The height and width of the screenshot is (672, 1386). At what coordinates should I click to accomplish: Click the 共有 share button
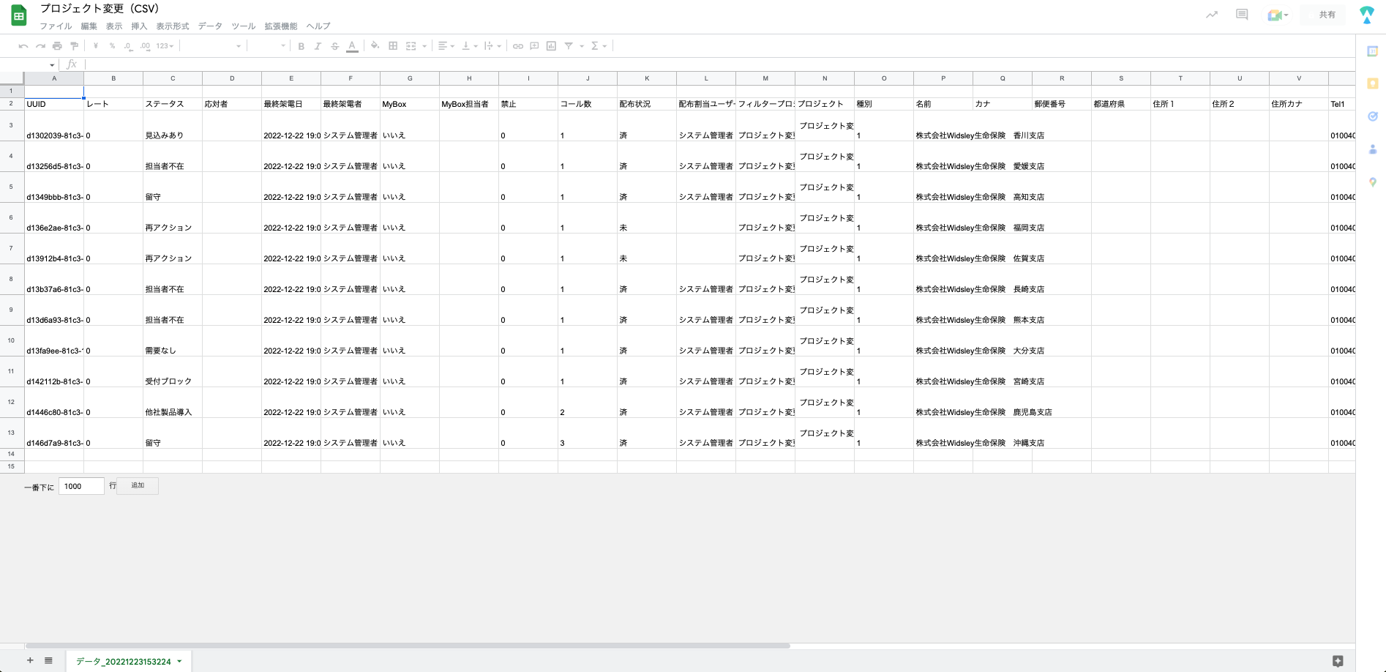point(1327,15)
